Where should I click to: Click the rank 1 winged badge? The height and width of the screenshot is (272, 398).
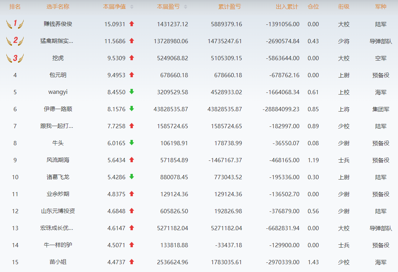point(15,24)
